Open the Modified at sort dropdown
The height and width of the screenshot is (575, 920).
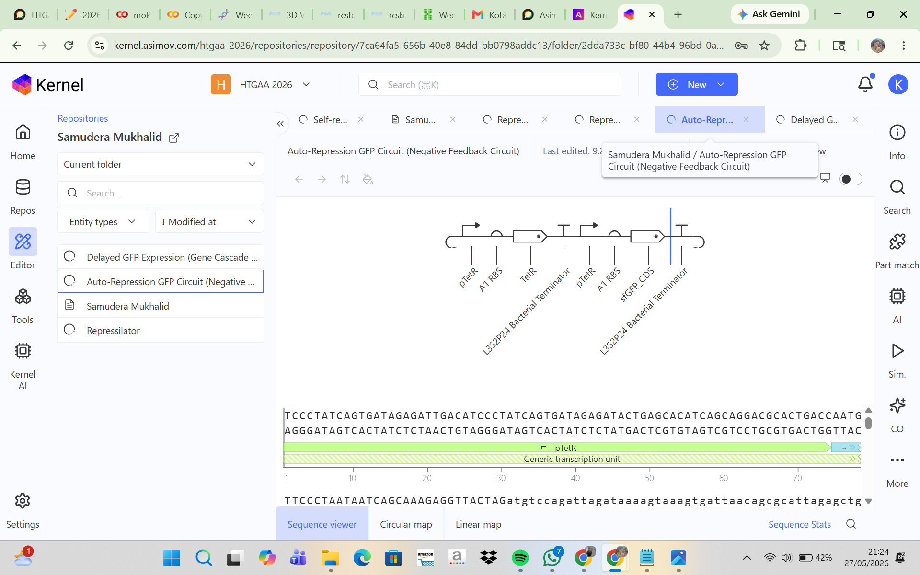pyautogui.click(x=209, y=221)
